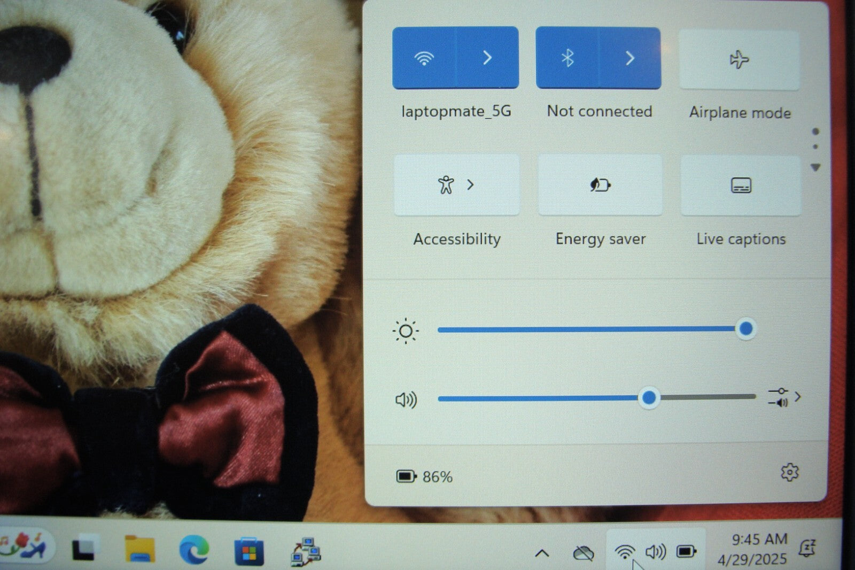Click the 86% battery indicator
The image size is (855, 570).
(x=424, y=476)
